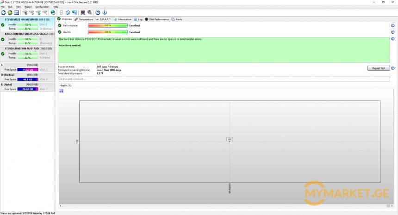Open the Configuration menu
Screen dimensions: 398x215
coord(42,7)
